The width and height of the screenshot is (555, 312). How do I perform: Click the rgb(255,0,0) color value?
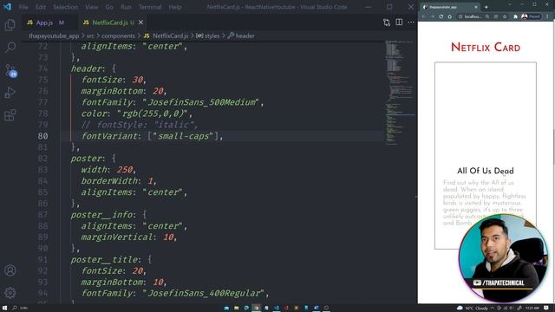153,114
